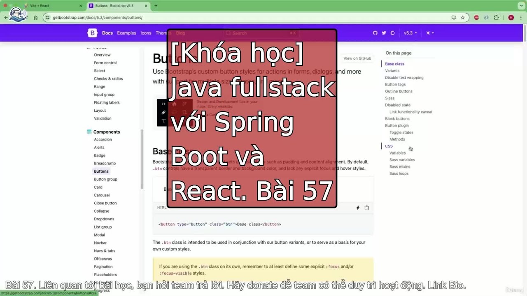
Task: Open the M profile avatar
Action: [511, 18]
